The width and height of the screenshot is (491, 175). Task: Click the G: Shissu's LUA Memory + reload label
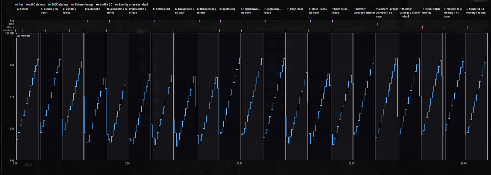pyautogui.click(x=476, y=11)
